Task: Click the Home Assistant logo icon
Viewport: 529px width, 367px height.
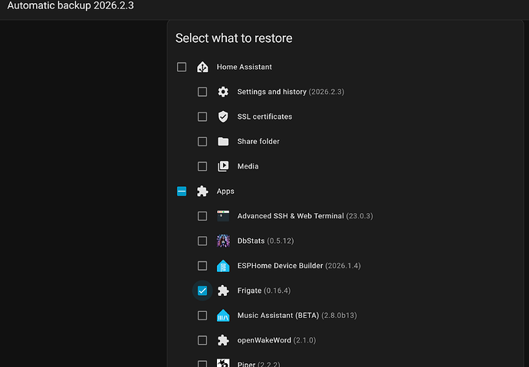Action: click(x=202, y=67)
